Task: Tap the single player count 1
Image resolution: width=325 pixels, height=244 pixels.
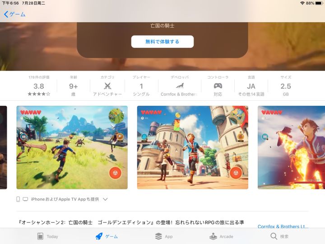Action: point(141,86)
